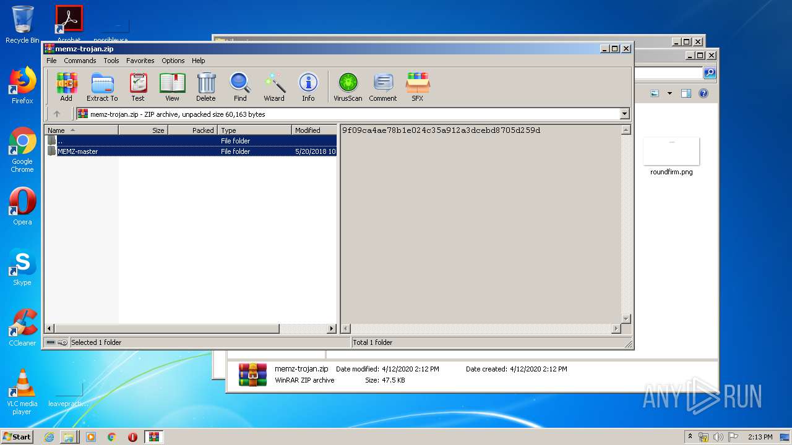This screenshot has width=792, height=445.
Task: Sort file list by Packed column
Action: 193,130
